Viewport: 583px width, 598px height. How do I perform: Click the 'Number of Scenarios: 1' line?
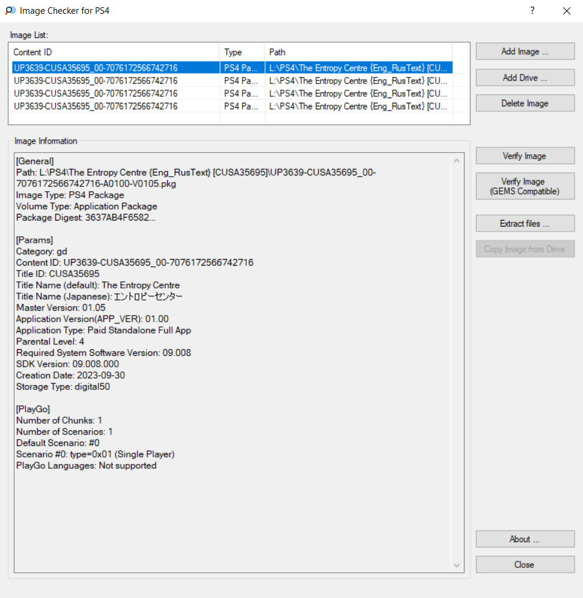point(64,432)
